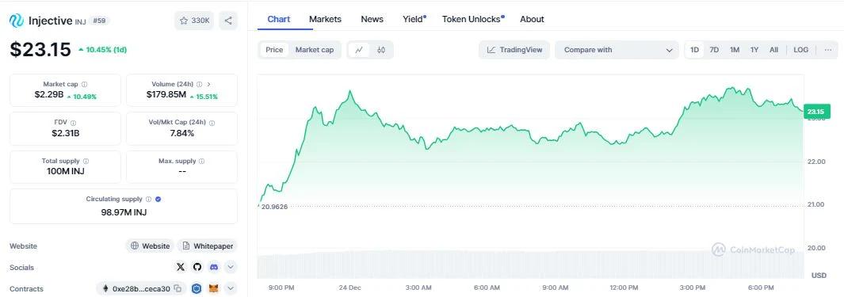Expand more socials chevron
844x297 pixels.
point(231,267)
